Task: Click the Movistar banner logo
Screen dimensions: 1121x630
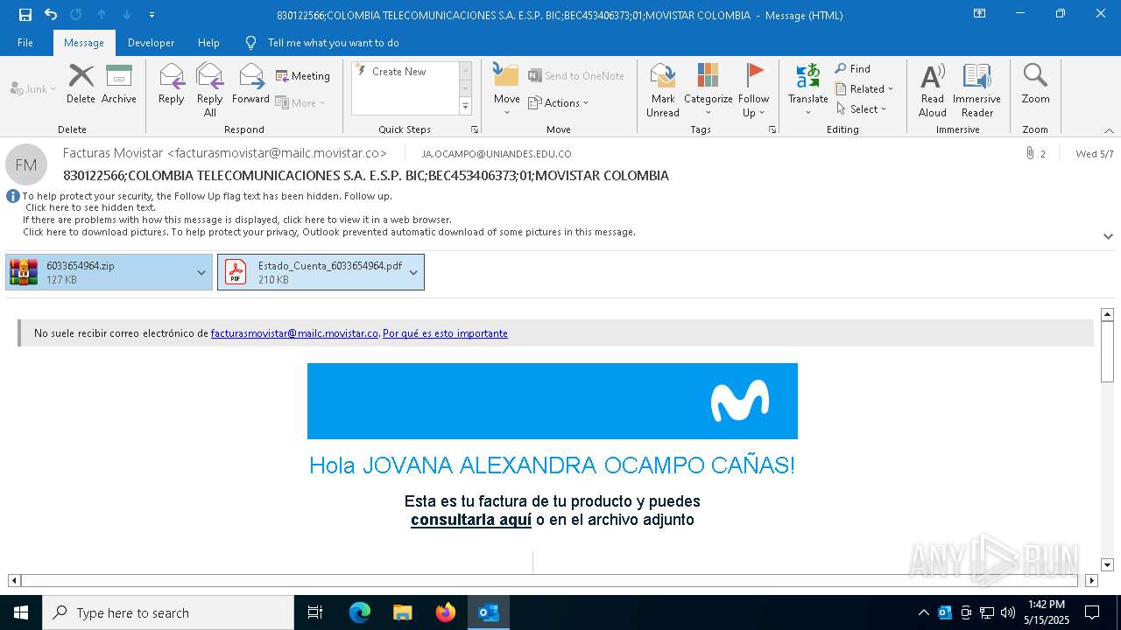Action: pos(740,401)
